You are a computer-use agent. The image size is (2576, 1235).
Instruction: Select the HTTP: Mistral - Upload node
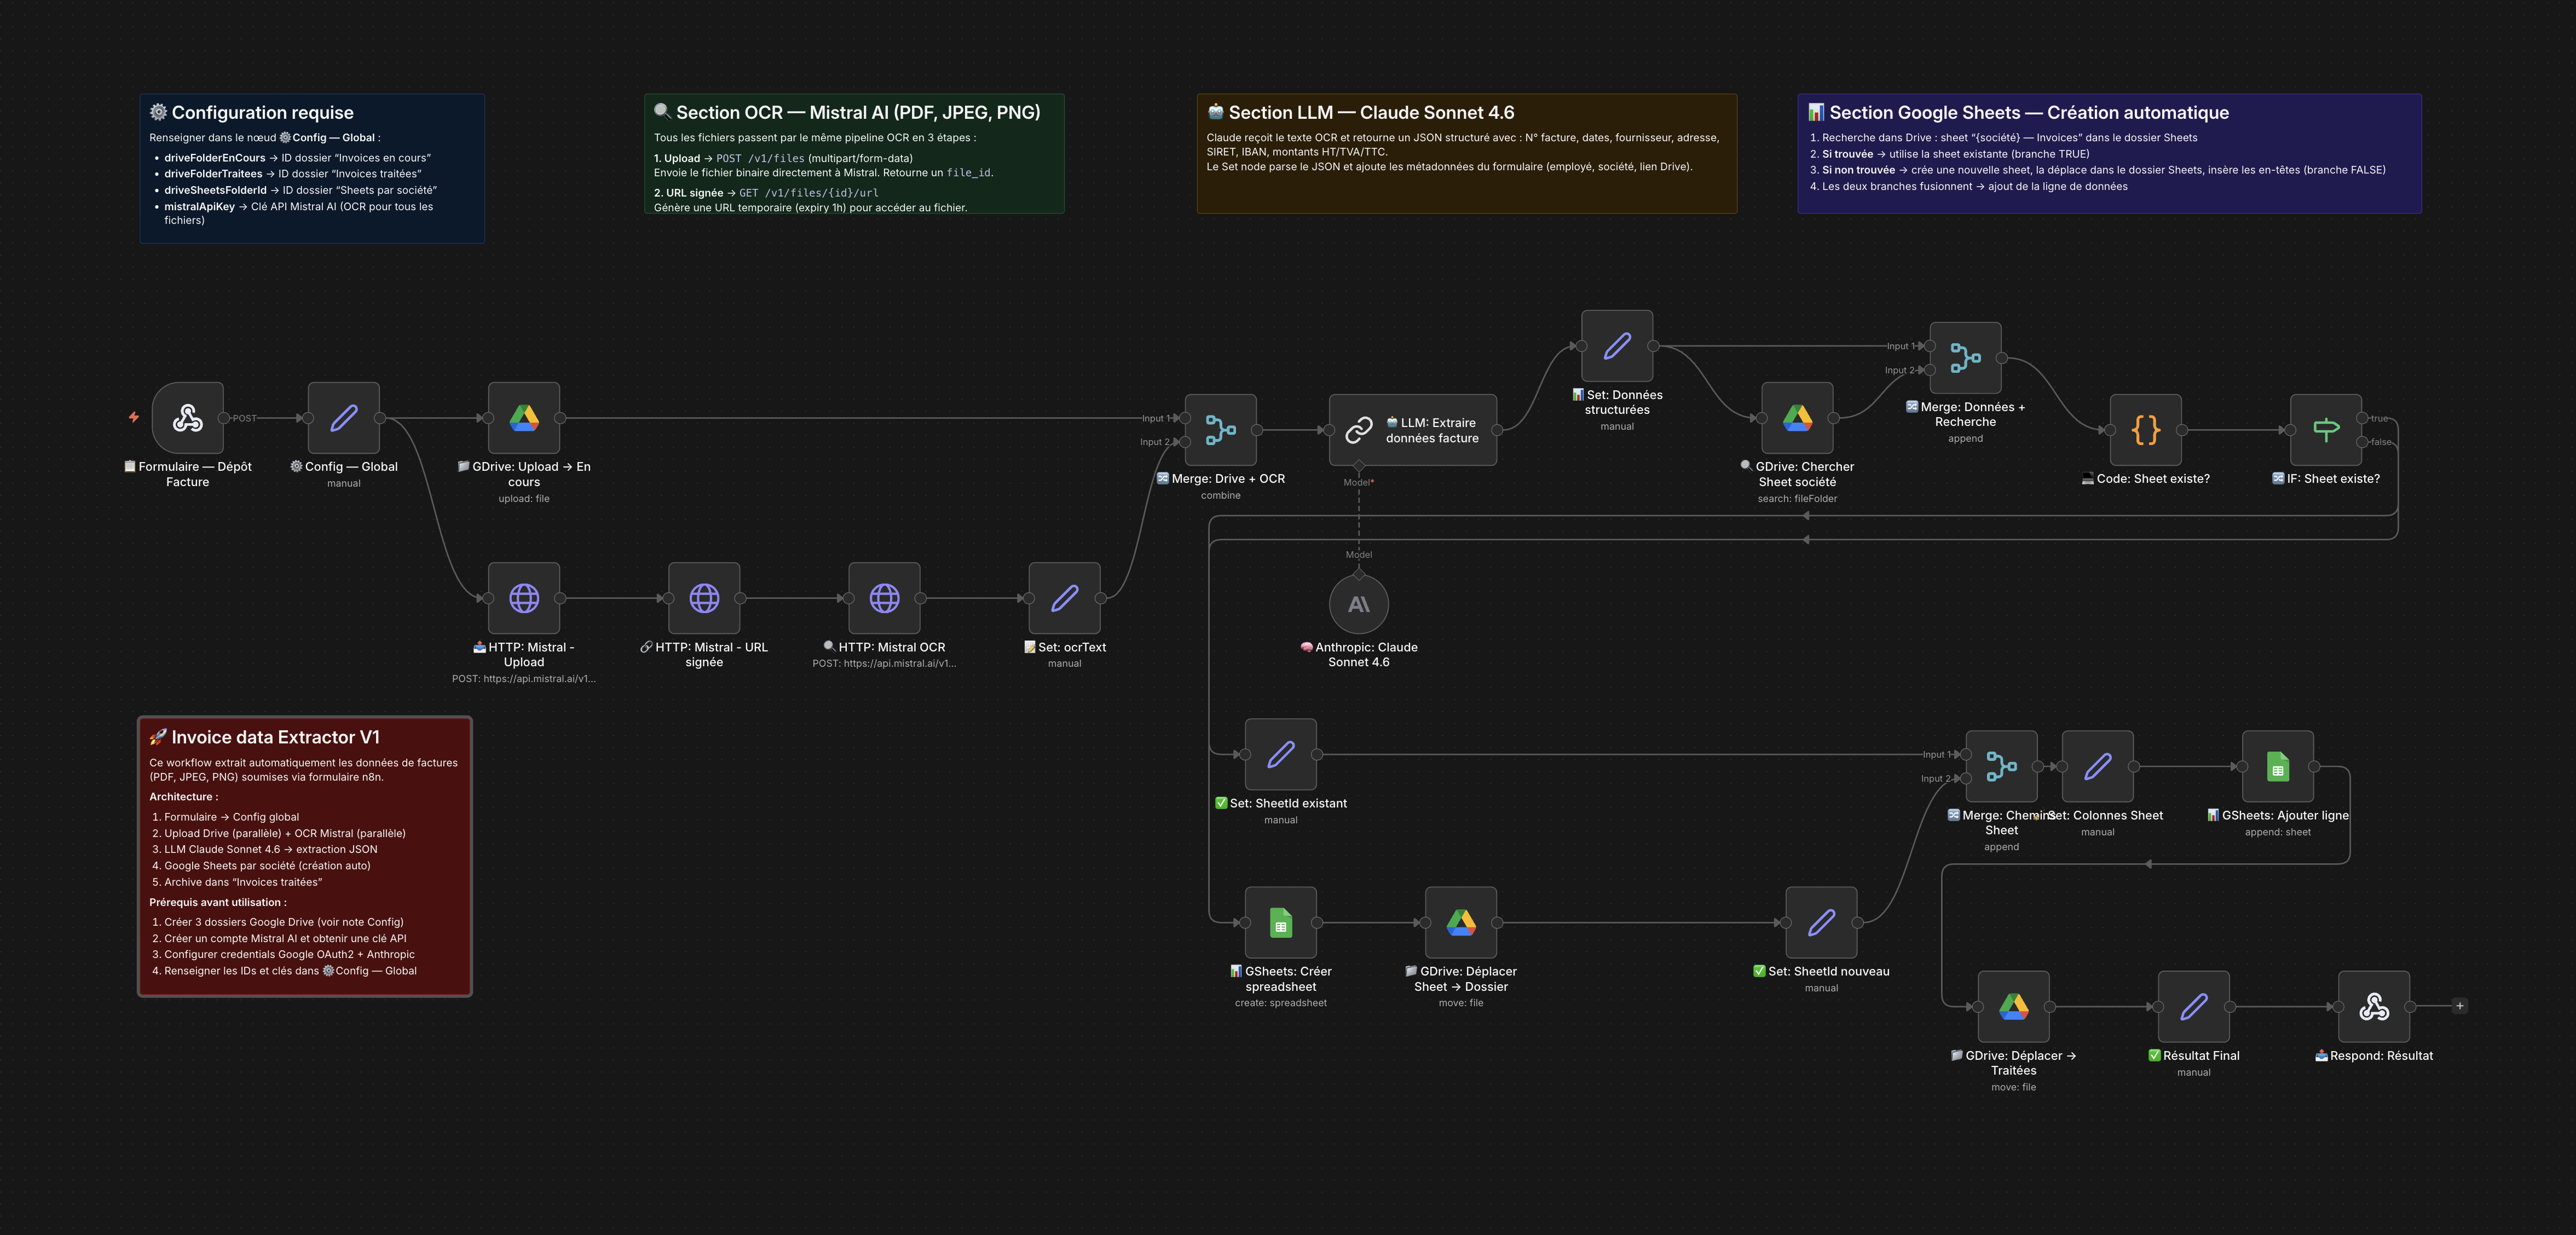click(x=524, y=598)
